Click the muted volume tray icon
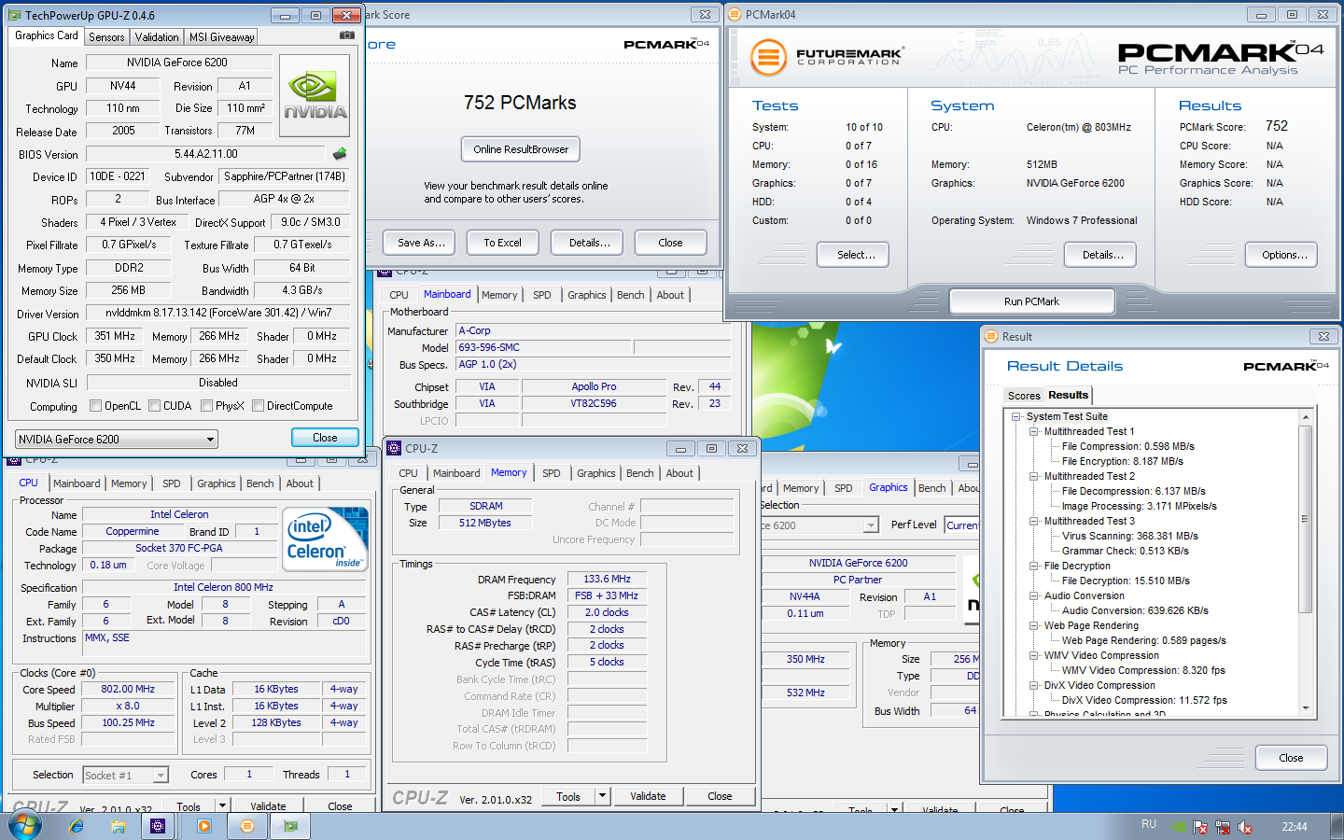 1245,827
